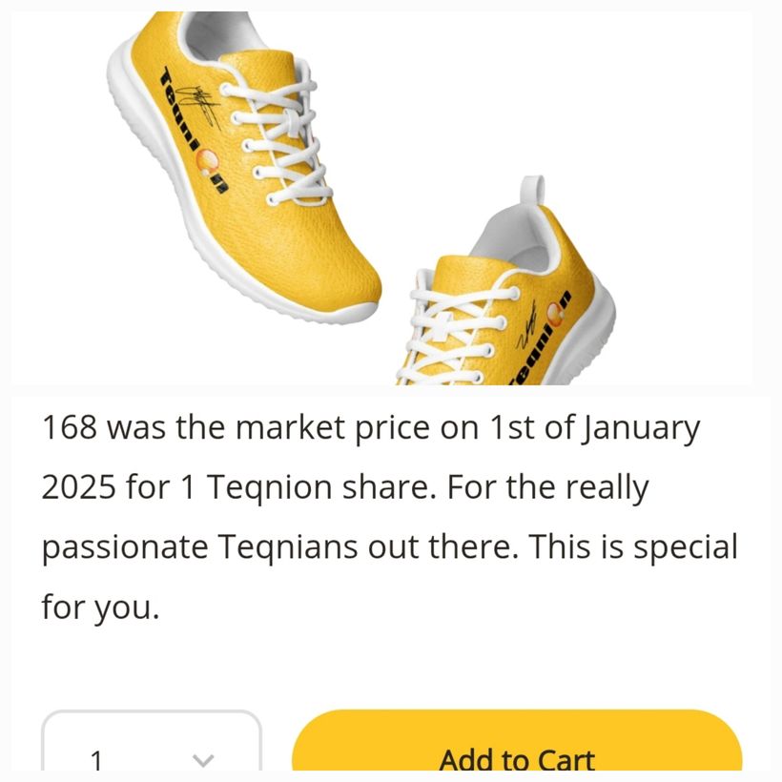
Task: Click the Teqnion logo on left shoe
Action: (191, 134)
